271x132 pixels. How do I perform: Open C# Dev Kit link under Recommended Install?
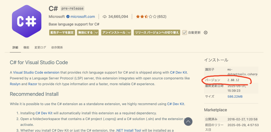pos(176,104)
